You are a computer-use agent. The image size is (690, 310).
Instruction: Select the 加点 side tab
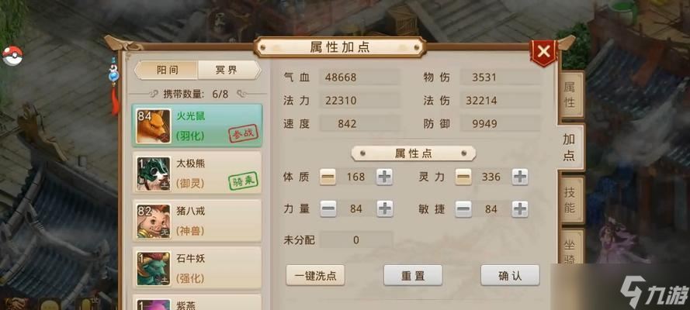[569, 147]
